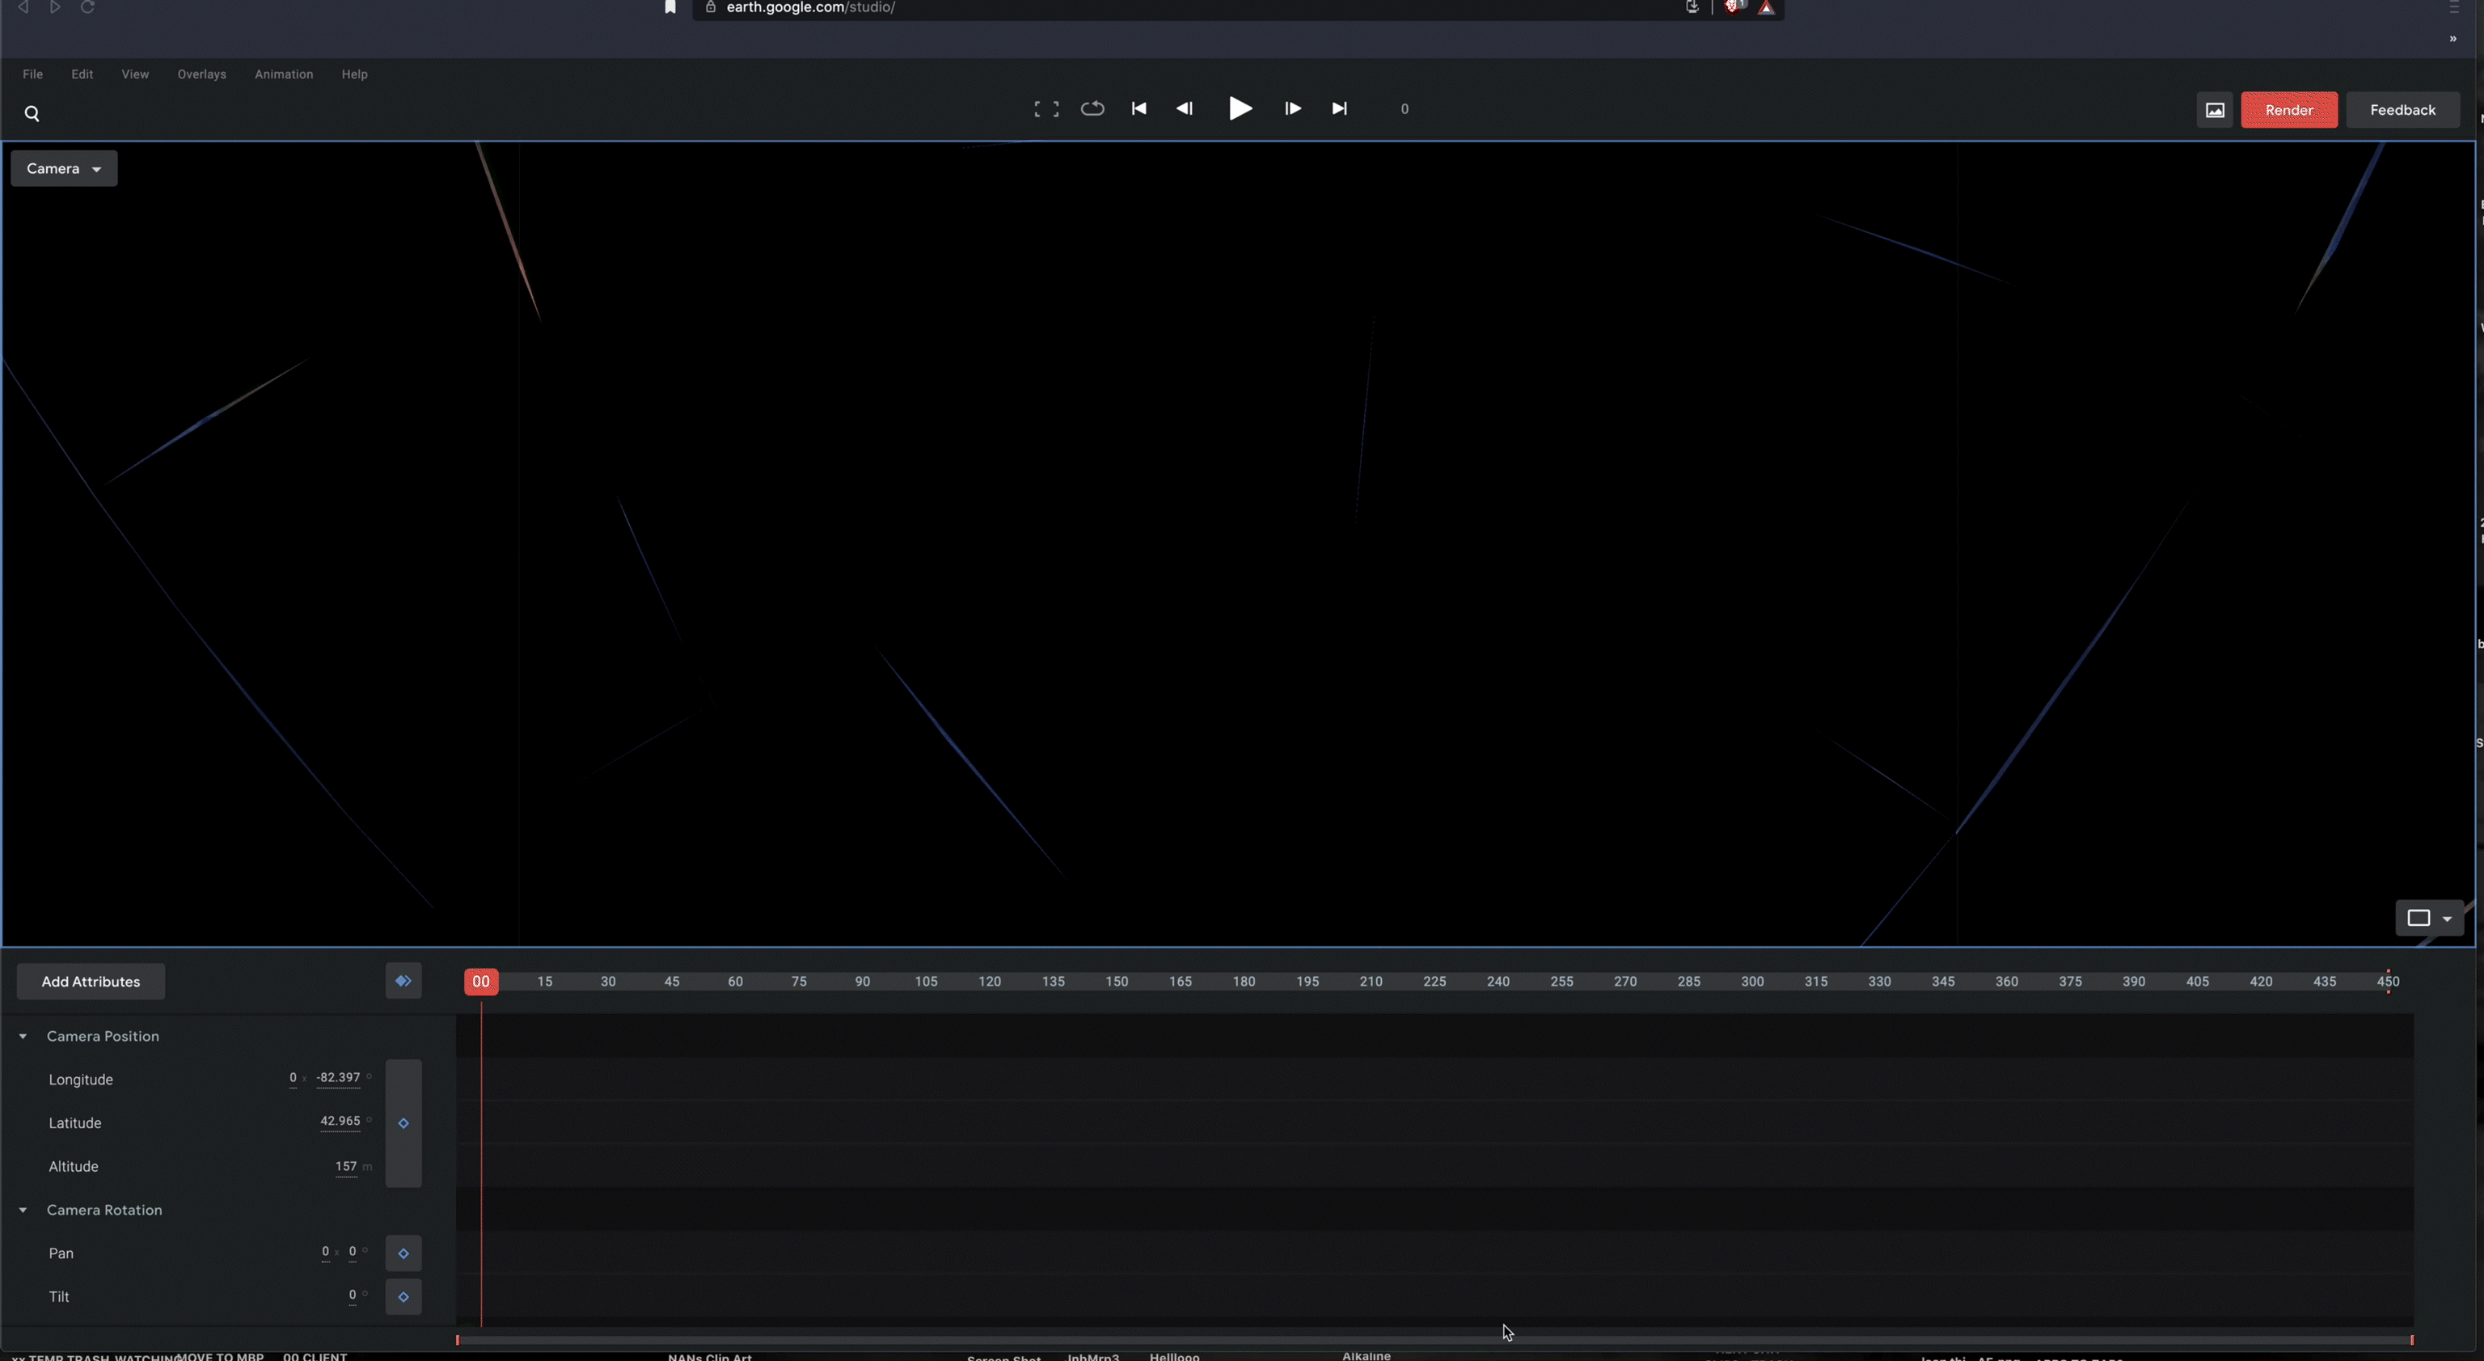
Task: Toggle keyframe for Camera Position
Action: pyautogui.click(x=403, y=1122)
